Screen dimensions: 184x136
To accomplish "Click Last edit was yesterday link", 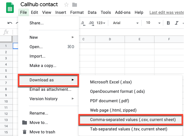I will click(x=167, y=12).
